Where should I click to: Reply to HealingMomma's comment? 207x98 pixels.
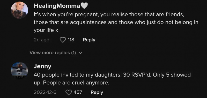pos(89,40)
